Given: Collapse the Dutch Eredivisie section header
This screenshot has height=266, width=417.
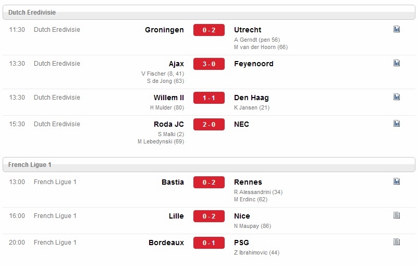Looking at the screenshot, I should (209, 12).
